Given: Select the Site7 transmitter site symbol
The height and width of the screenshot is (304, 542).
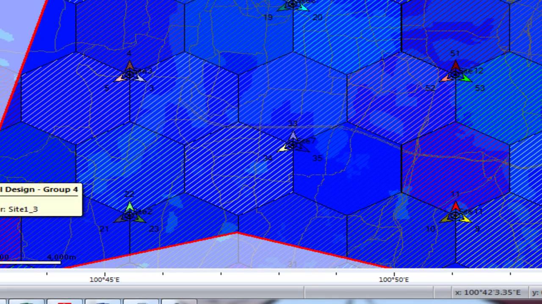Looking at the screenshot, I should 293,145.
